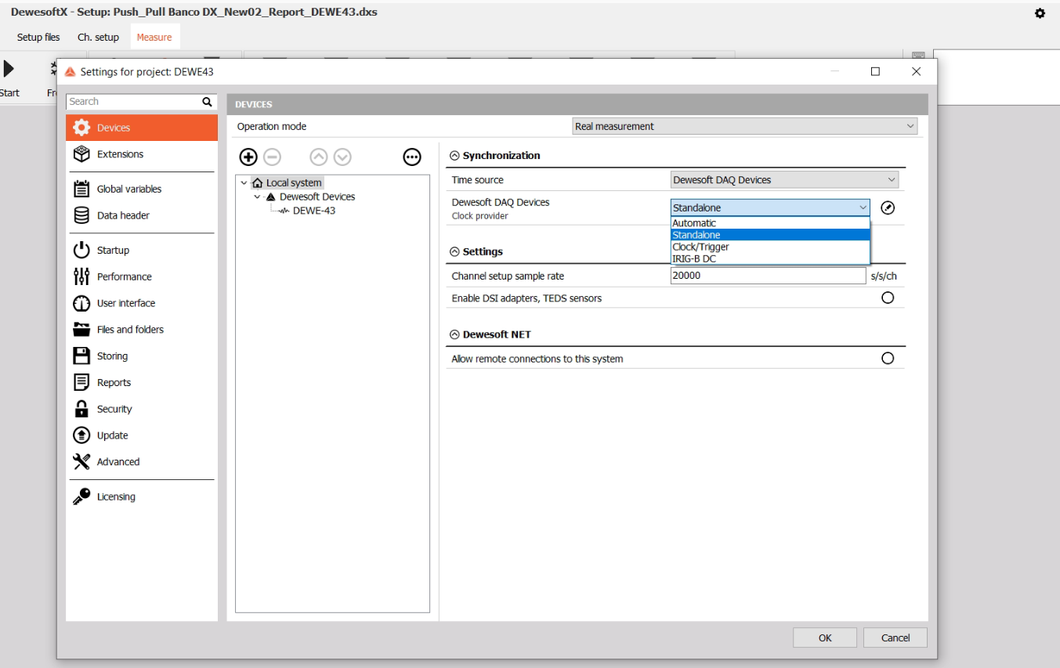This screenshot has height=668, width=1060.
Task: Open the Operation mode dropdown
Action: click(744, 126)
